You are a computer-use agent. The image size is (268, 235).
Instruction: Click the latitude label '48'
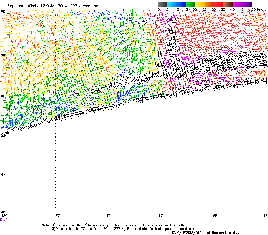tap(3, 55)
